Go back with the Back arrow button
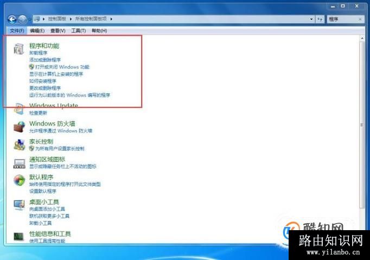 pyautogui.click(x=12, y=19)
